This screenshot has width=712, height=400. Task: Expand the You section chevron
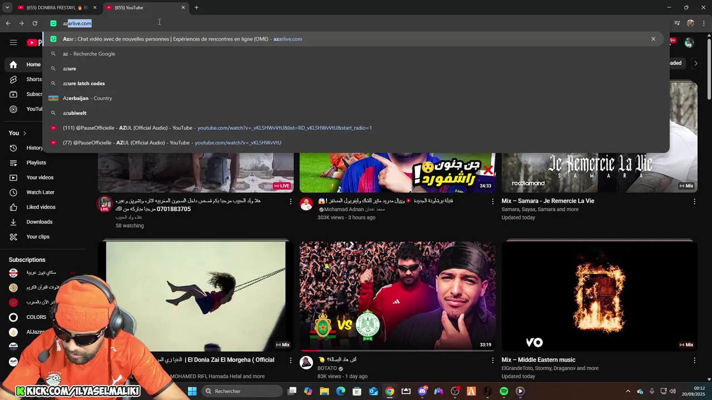(x=24, y=133)
